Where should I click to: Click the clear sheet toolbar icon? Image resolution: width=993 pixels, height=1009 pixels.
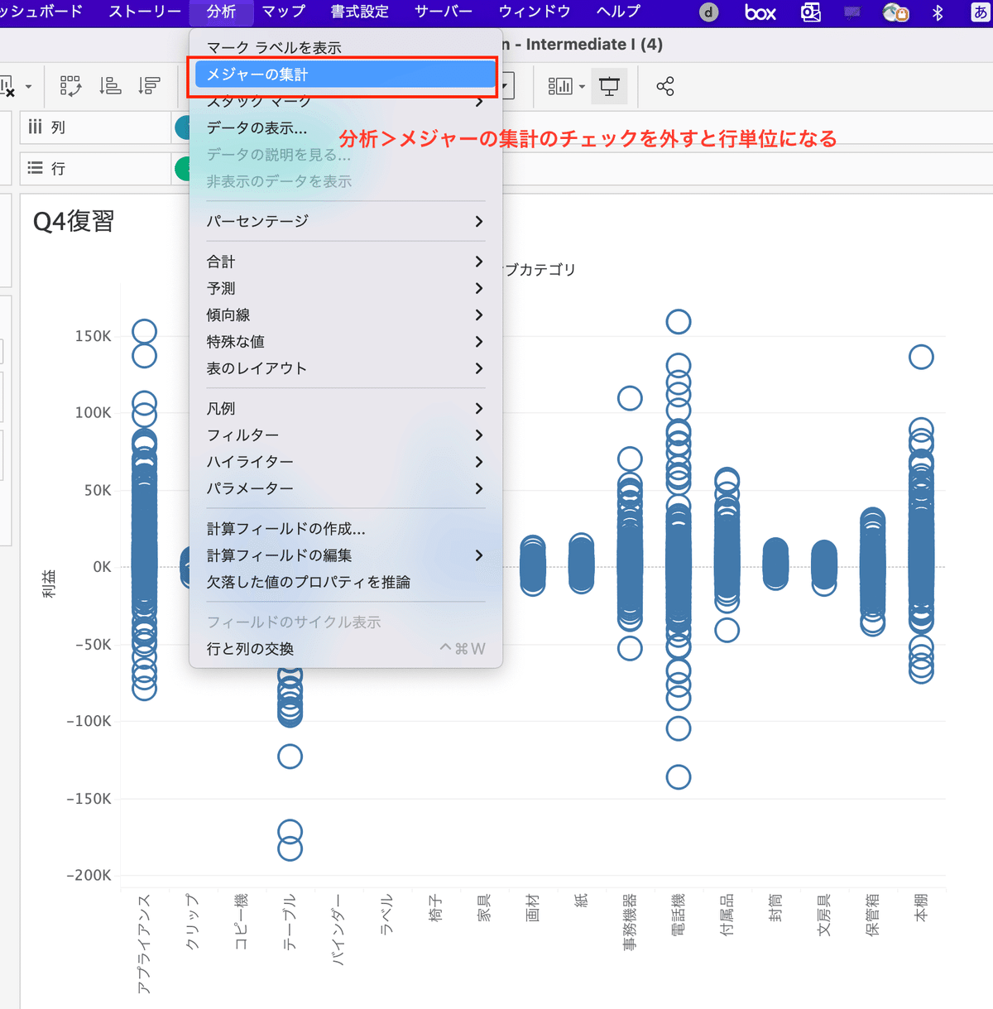8,85
